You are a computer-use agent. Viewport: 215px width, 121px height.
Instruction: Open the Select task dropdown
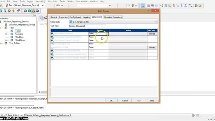(x=156, y=22)
